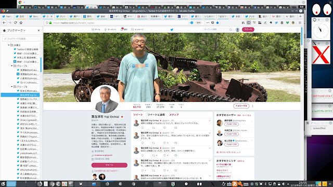This screenshot has width=333, height=187.
Task: Like the first tweet with the heart icon
Action: (164, 128)
